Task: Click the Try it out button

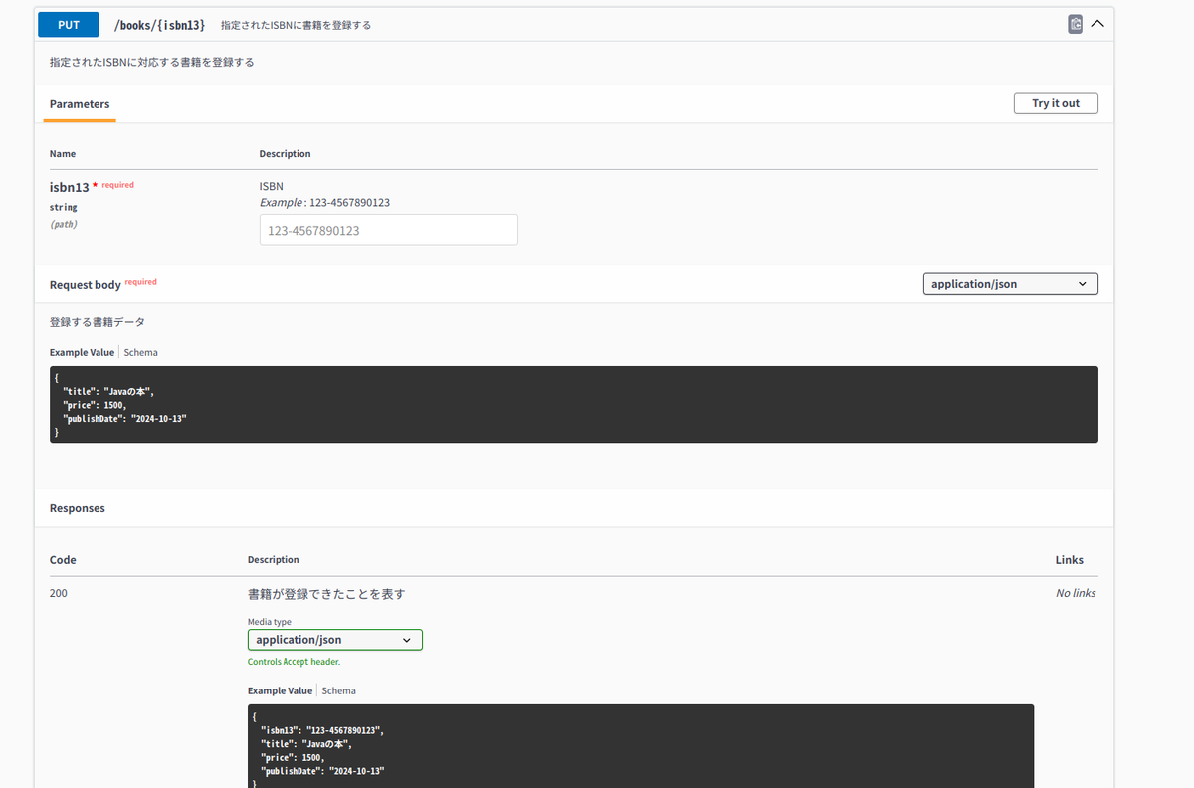Action: [x=1055, y=102]
